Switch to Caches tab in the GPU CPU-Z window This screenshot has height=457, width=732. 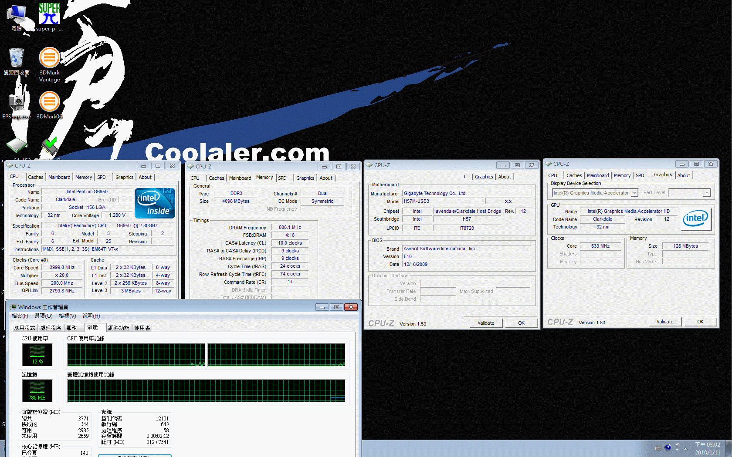point(574,175)
